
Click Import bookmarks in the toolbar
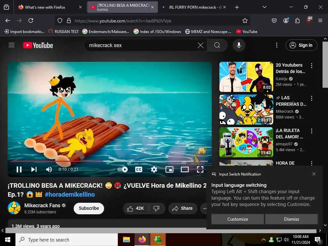click(24, 32)
